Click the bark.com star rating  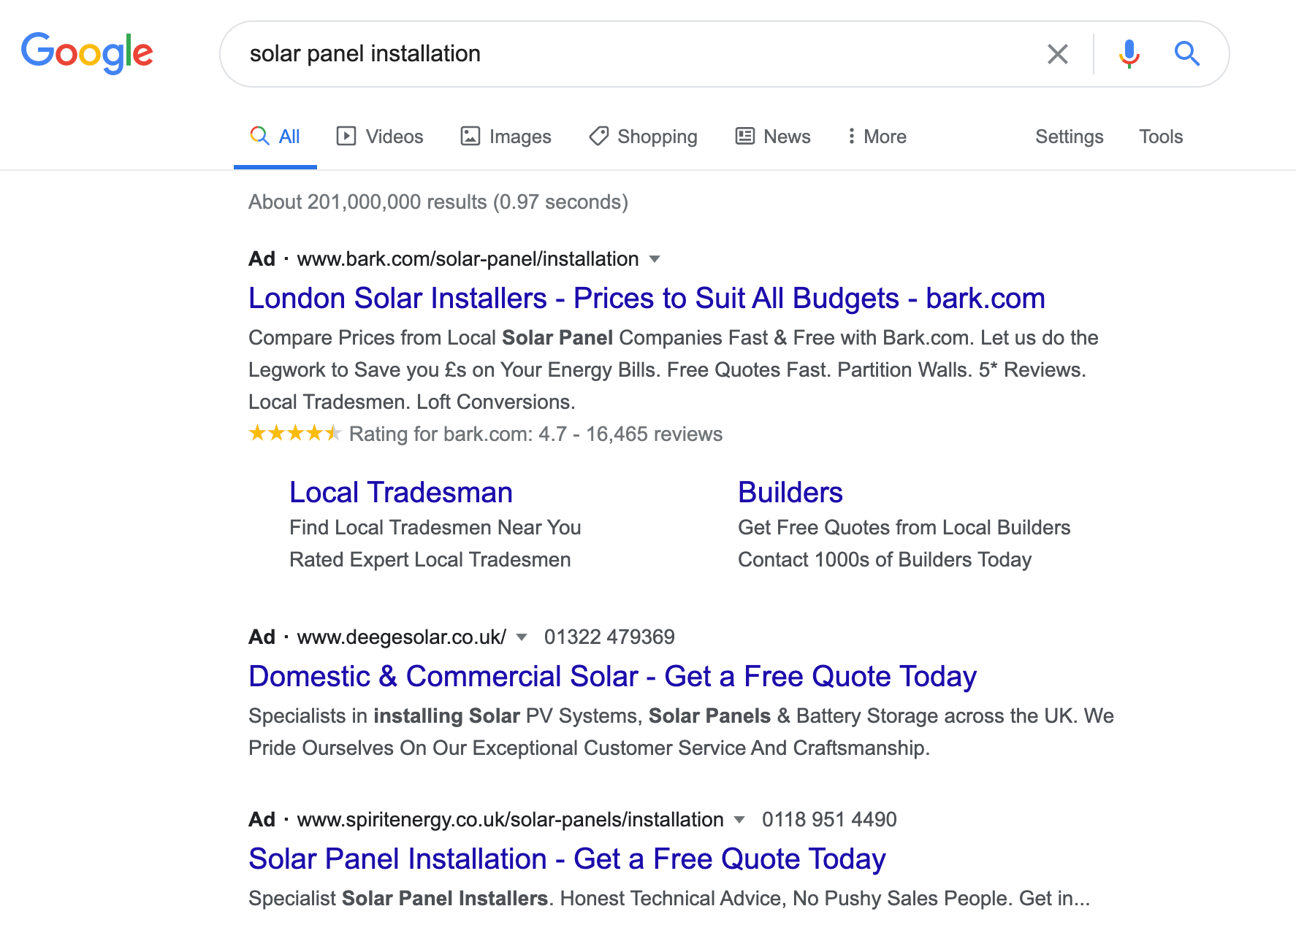pos(295,433)
